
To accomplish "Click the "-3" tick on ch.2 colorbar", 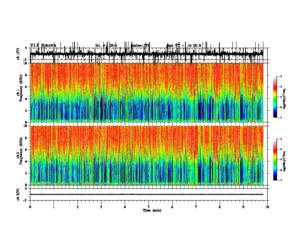I will (280, 139).
